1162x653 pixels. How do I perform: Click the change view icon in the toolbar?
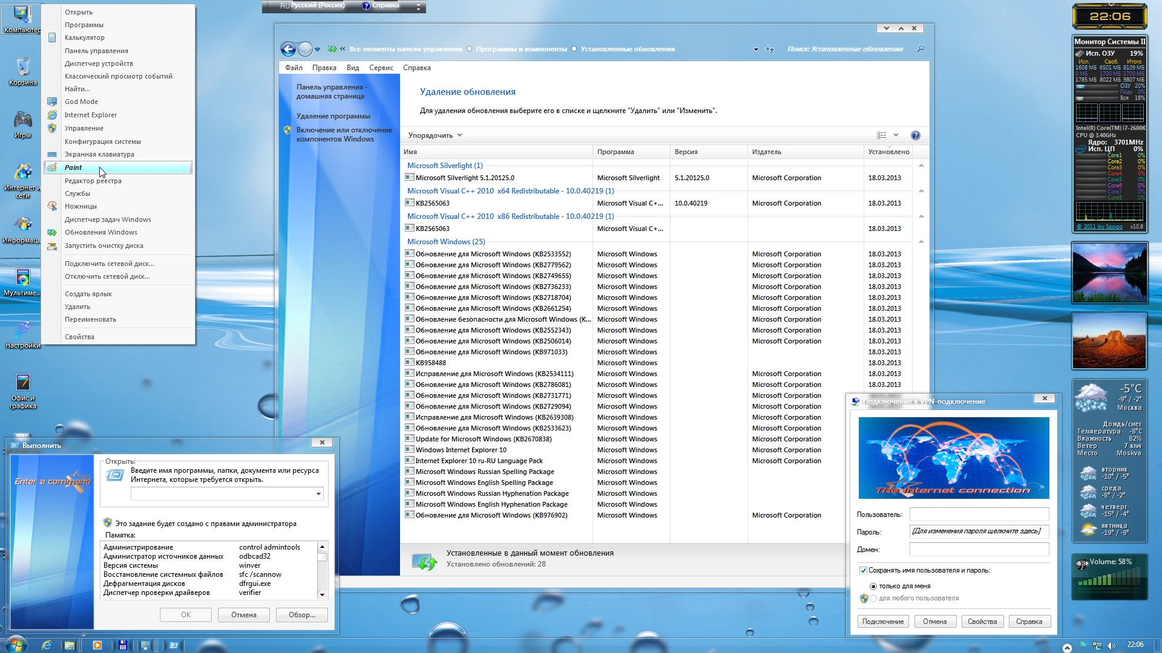pos(882,135)
